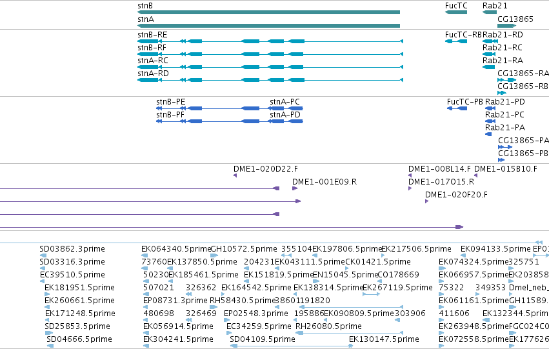The width and height of the screenshot is (549, 349).
Task: Select EST SD03862.3prime
Action: [72, 249]
